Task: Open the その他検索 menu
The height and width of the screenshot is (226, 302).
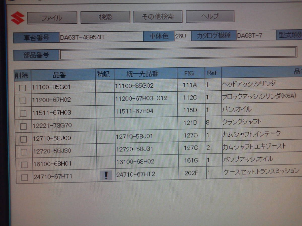Action: pos(158,17)
